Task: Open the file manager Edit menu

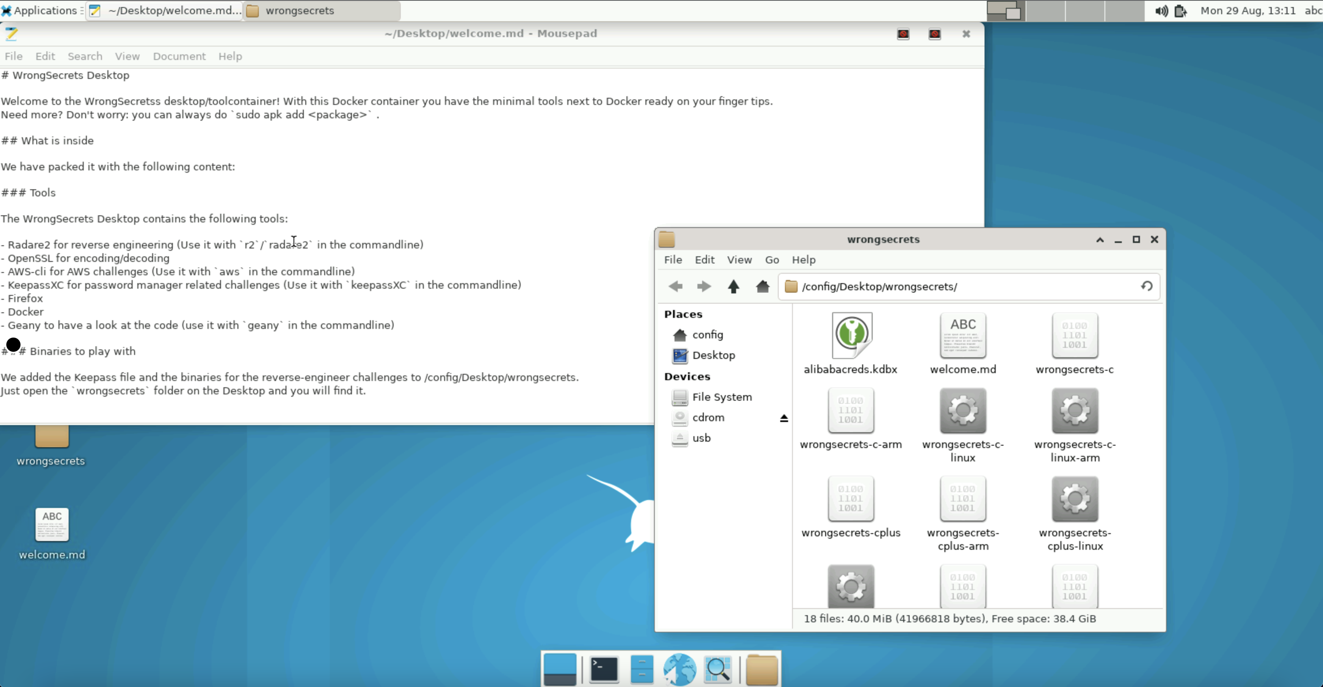Action: click(x=704, y=260)
